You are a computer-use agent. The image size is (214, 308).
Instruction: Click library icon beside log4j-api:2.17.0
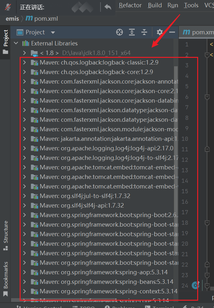tap(34, 148)
